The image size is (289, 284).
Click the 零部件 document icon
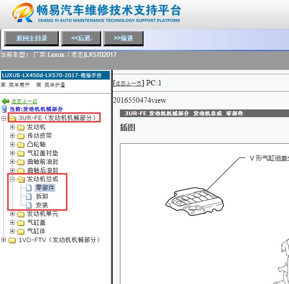[x=28, y=188]
